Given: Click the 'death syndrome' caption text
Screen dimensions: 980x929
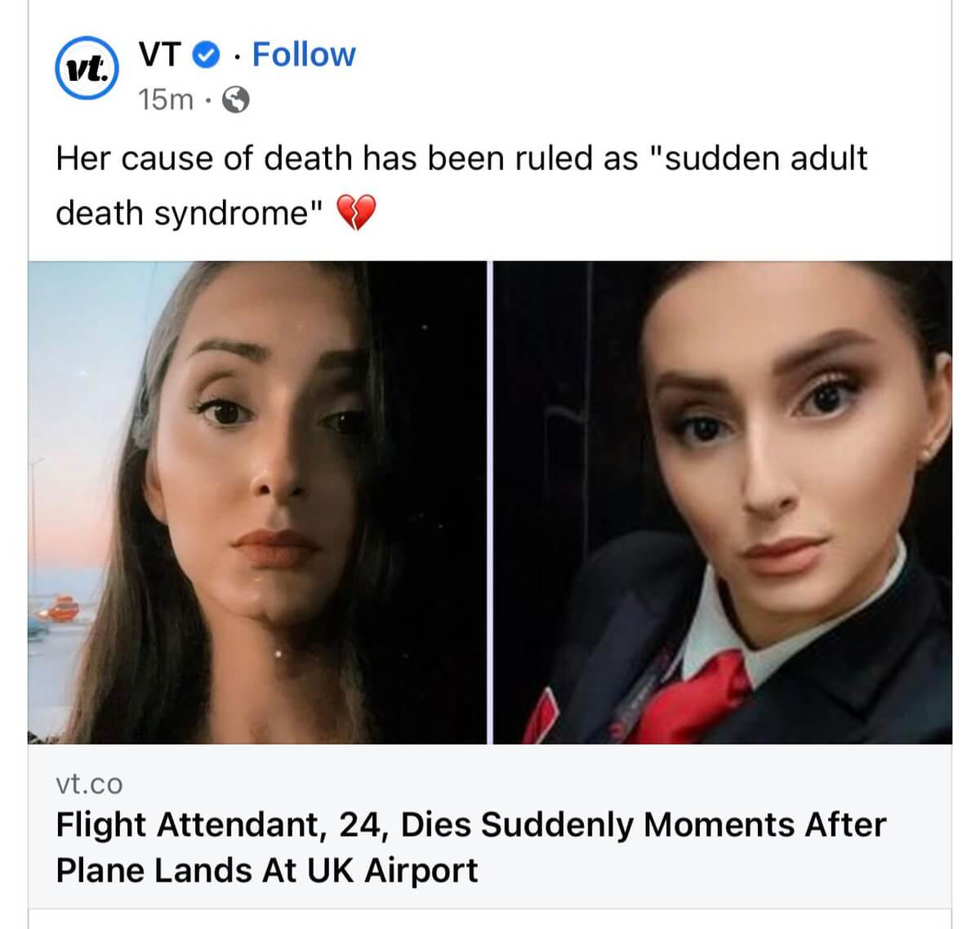Looking at the screenshot, I should click(x=189, y=214).
